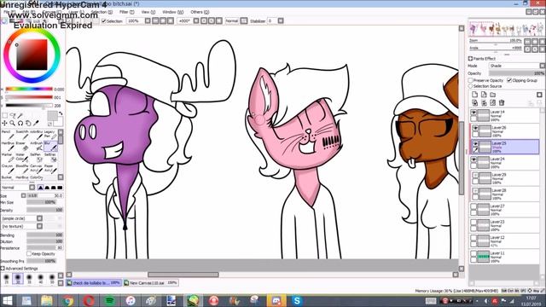Click the brush Density slider
The width and height of the screenshot is (546, 307).
(45, 211)
